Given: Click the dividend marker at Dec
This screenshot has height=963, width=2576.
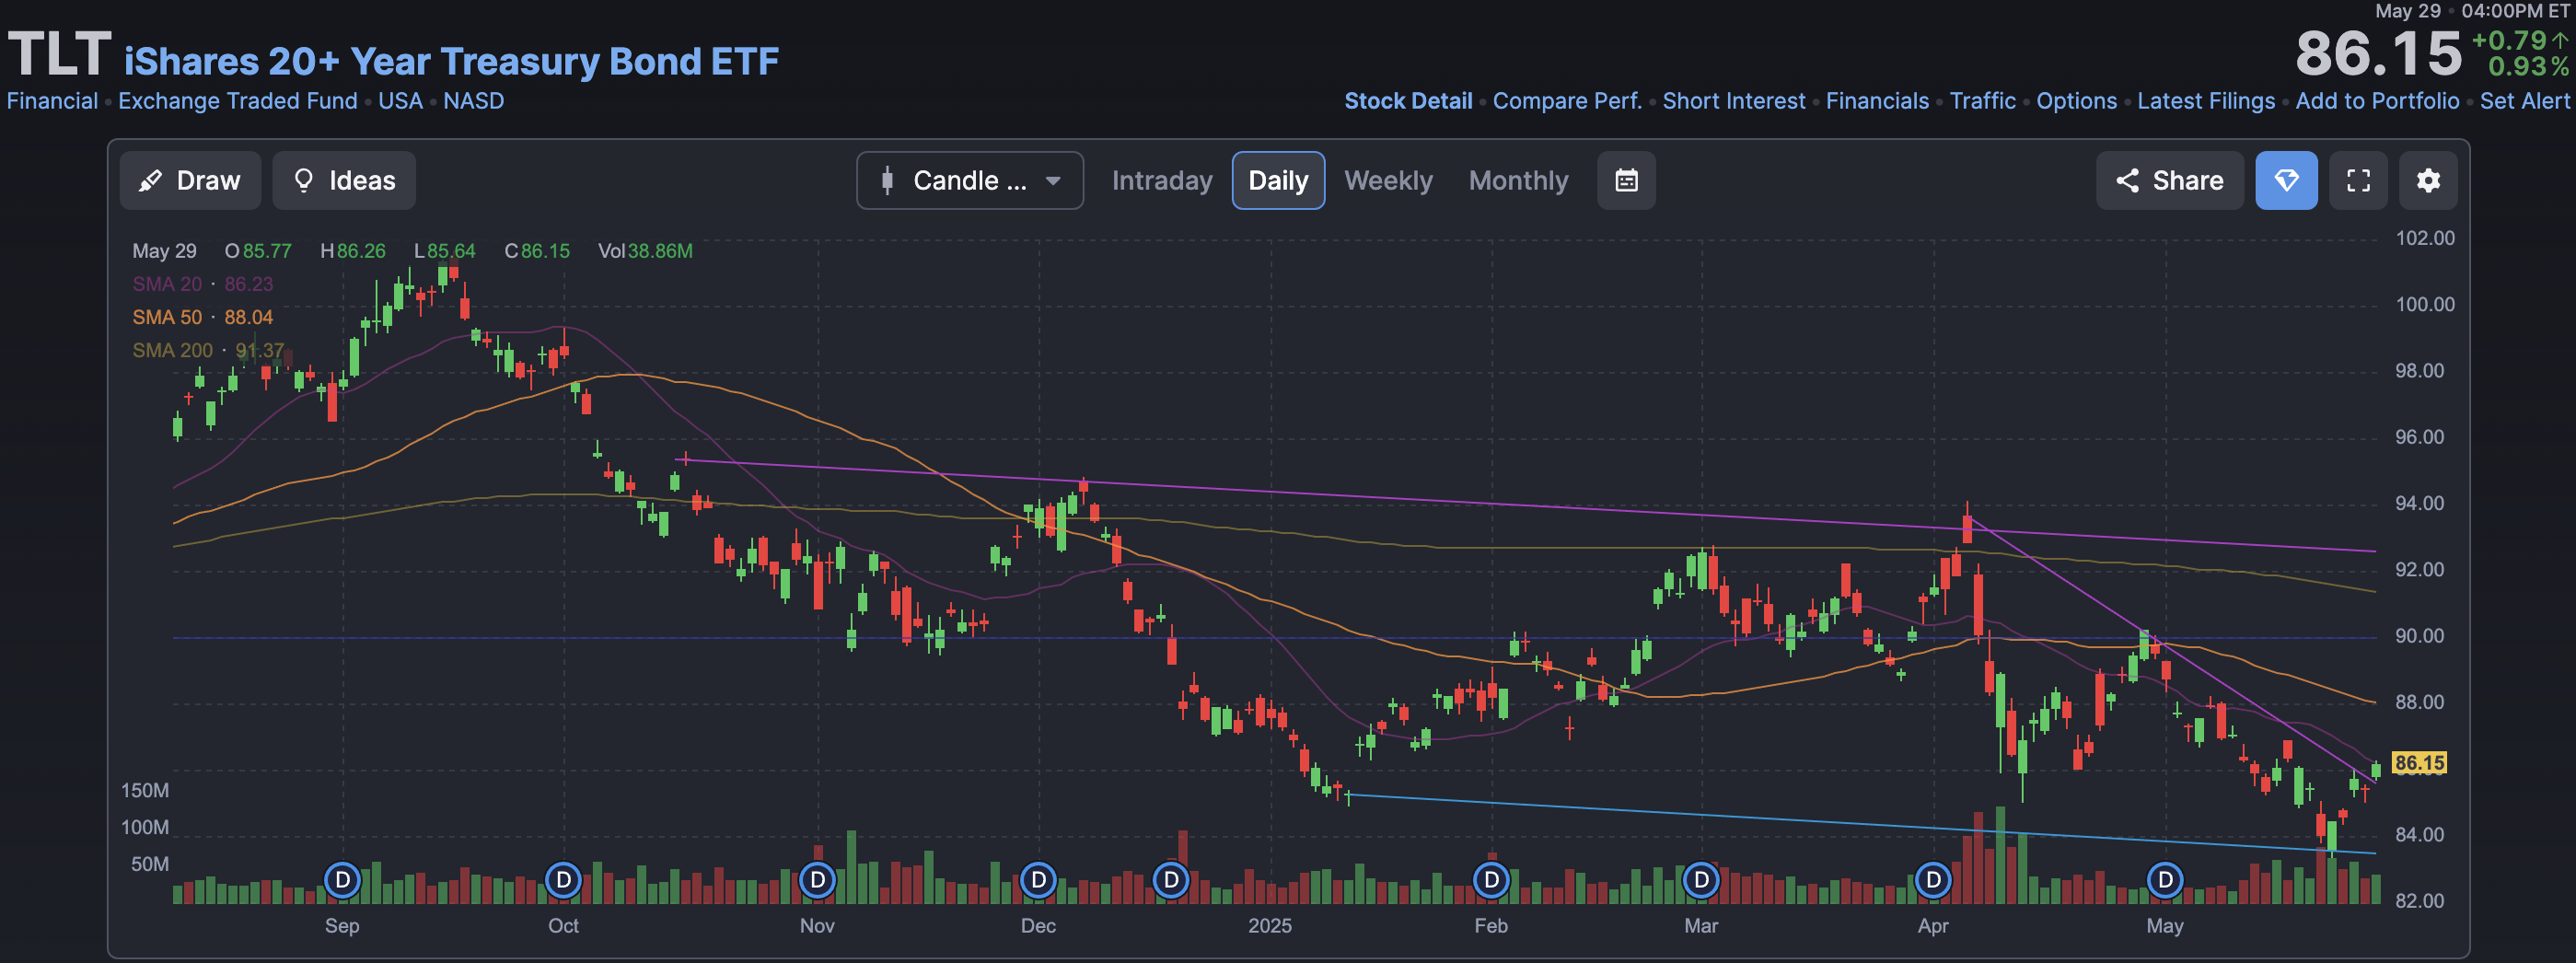Looking at the screenshot, I should click(x=1038, y=880).
